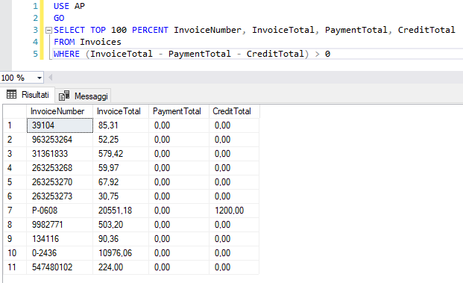Click the horizontal scroll left arrow

(x=51, y=78)
